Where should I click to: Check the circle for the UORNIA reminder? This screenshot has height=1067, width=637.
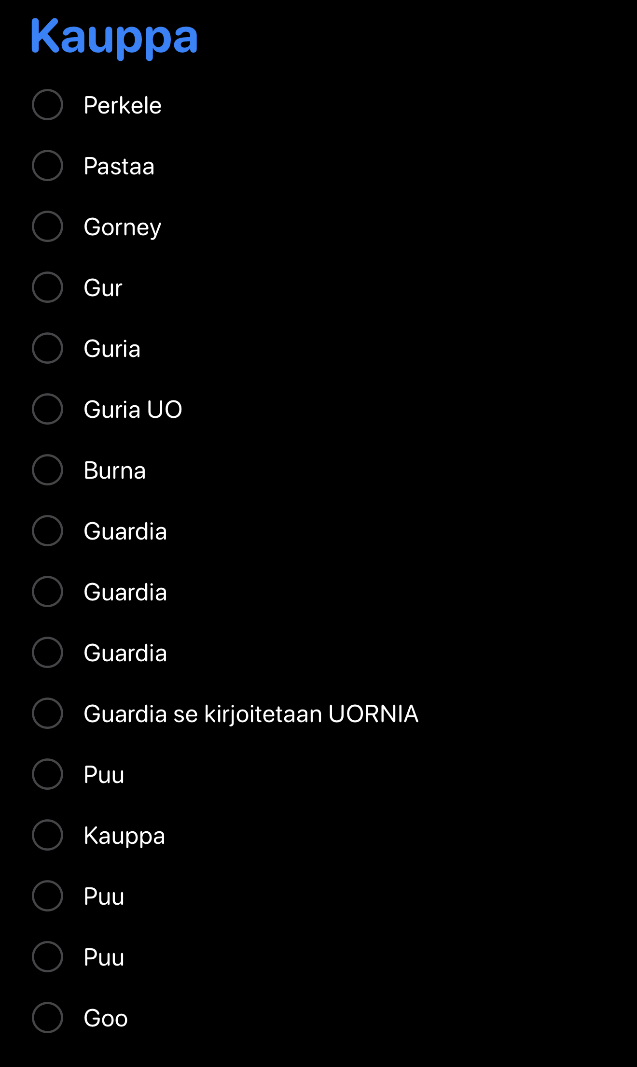tap(47, 713)
